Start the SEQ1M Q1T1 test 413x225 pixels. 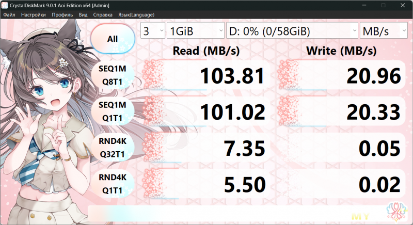(113, 111)
